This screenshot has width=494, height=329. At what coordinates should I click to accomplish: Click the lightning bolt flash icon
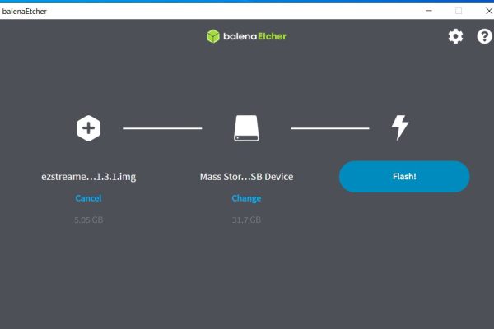[400, 127]
